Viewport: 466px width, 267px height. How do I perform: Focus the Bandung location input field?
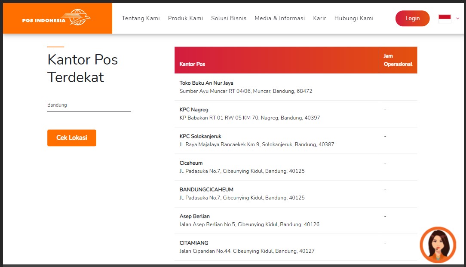pyautogui.click(x=89, y=105)
